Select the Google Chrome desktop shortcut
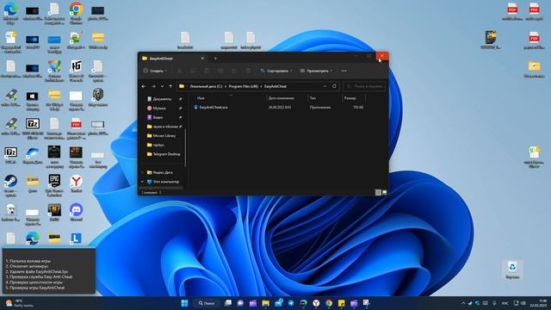 pyautogui.click(x=76, y=13)
